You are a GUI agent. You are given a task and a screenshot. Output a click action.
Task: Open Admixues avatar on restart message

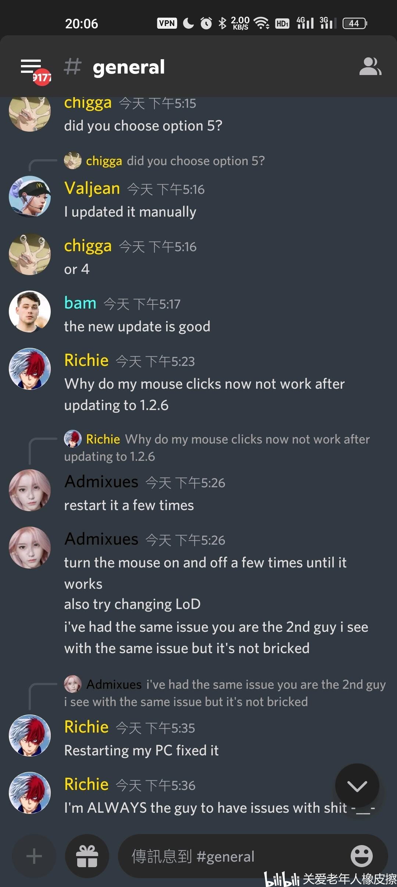coord(30,490)
